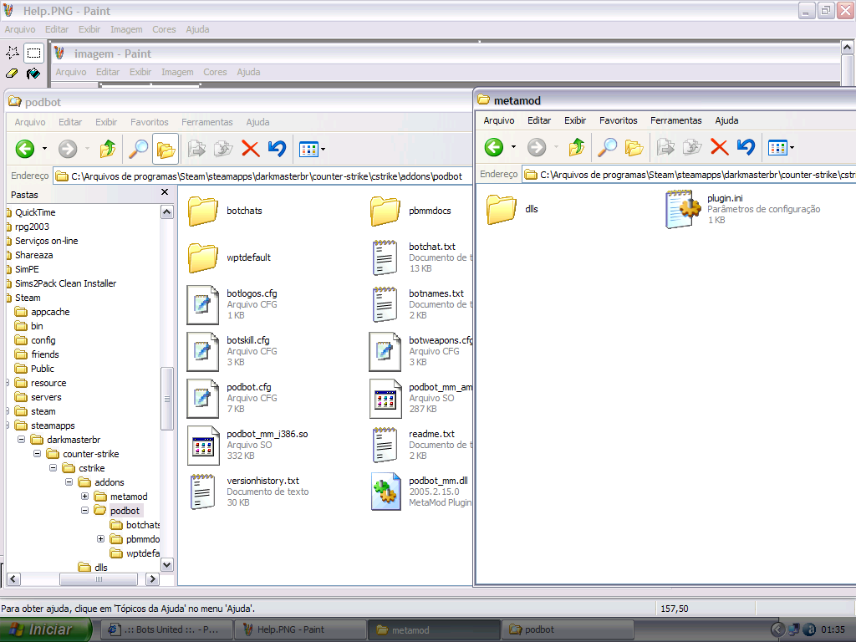
Task: Switch to podbot taskbar button
Action: (568, 630)
